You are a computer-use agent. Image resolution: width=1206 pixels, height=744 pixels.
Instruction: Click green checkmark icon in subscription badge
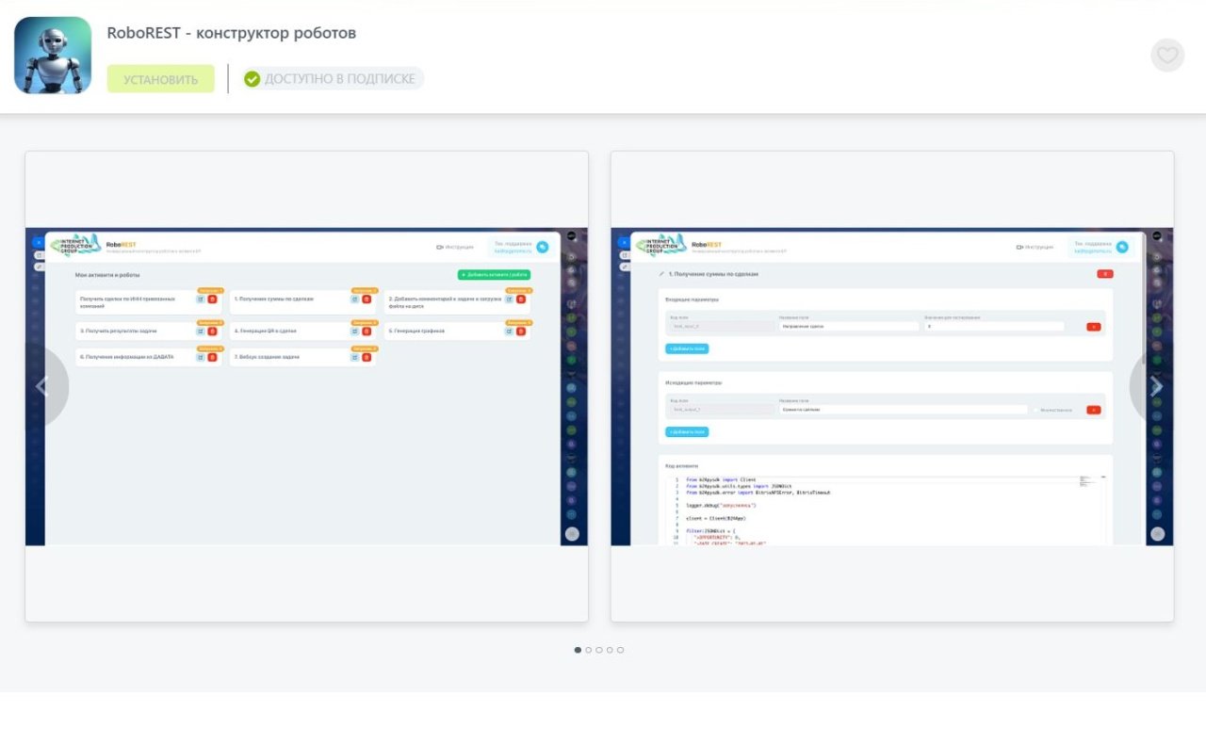point(252,79)
